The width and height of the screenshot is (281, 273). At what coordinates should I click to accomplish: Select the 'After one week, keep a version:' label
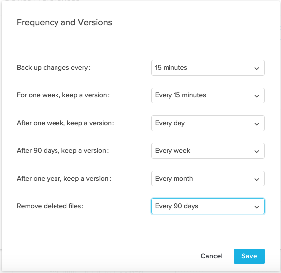[65, 123]
